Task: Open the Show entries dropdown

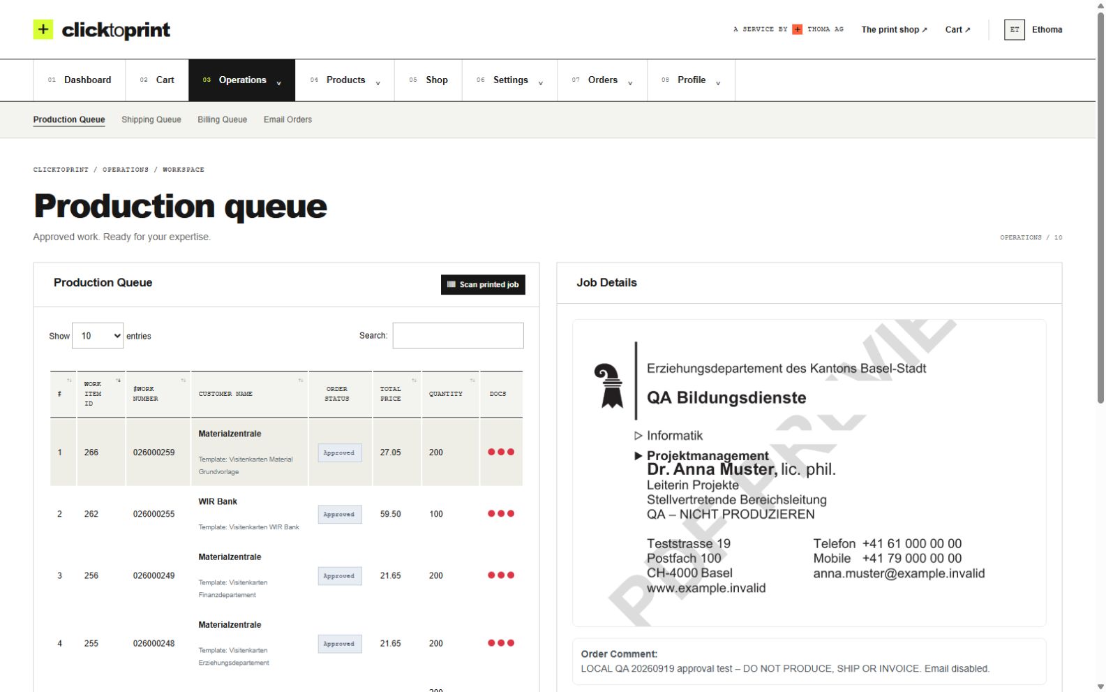Action: [98, 336]
